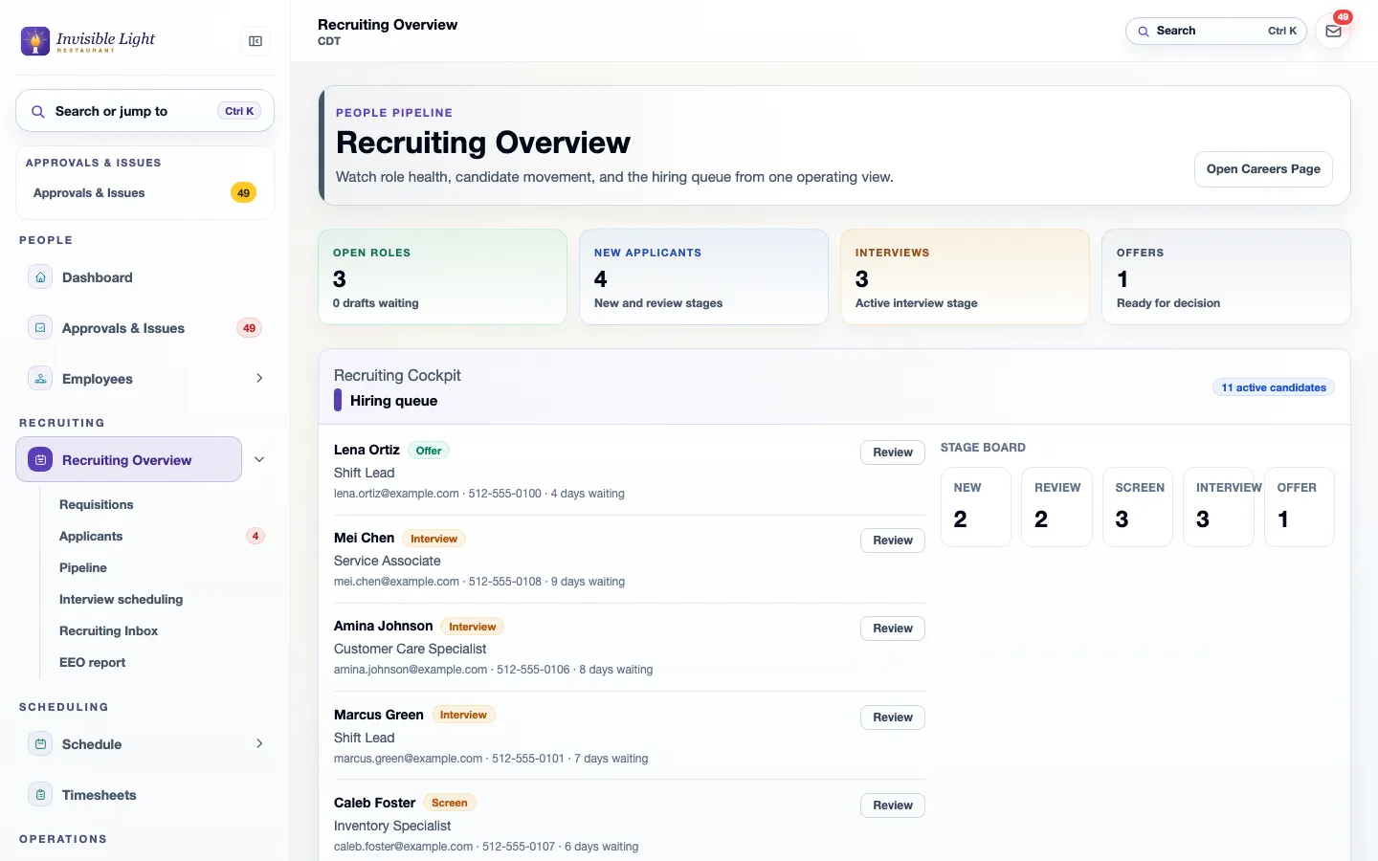This screenshot has height=861, width=1378.
Task: Review Mei Chen's application
Action: pos(893,541)
